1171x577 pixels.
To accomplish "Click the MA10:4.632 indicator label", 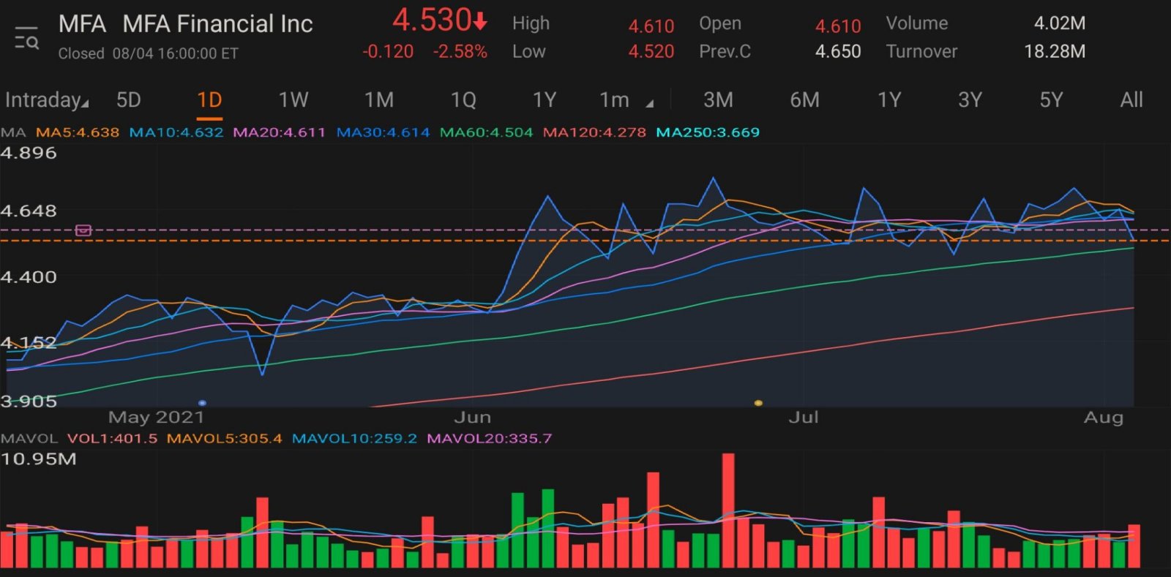I will [176, 132].
